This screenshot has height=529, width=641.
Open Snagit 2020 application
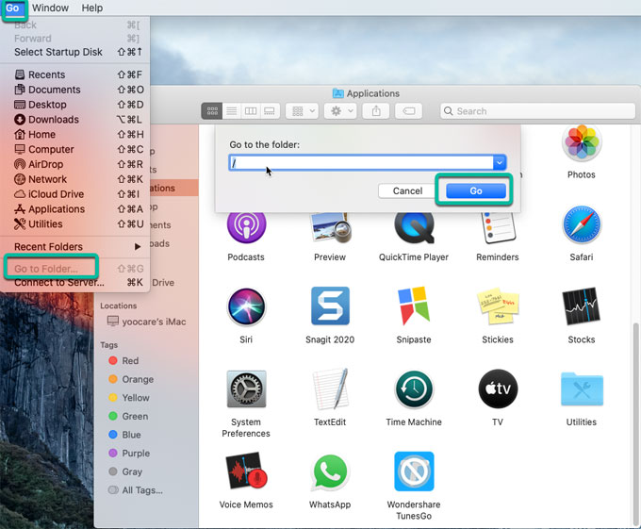click(x=330, y=306)
